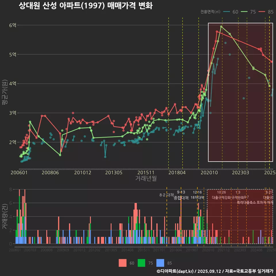Image resolution: width=276 pixels, height=276 pixels.
Task: Click the 6억 label on the price axis
Action: click(x=12, y=25)
